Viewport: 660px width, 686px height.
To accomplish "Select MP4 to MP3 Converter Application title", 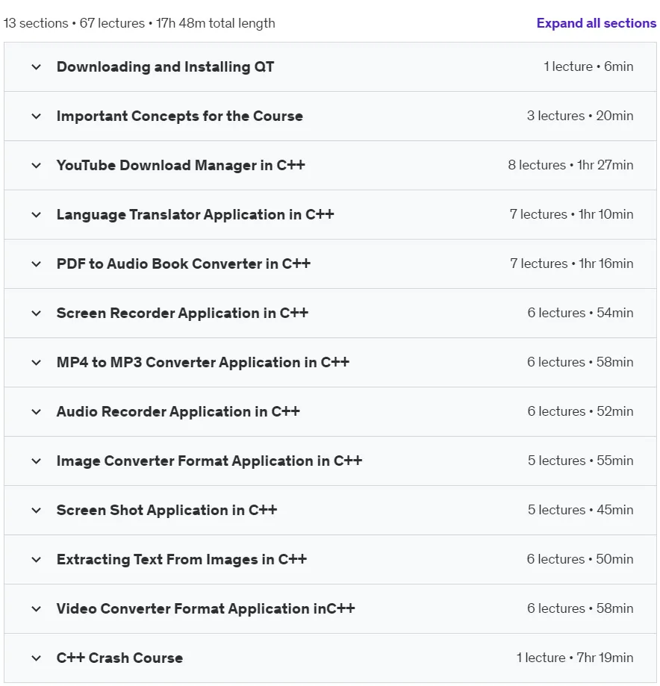I will [x=202, y=362].
